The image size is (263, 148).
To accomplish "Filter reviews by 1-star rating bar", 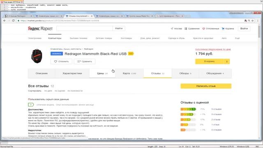I will tap(188, 130).
